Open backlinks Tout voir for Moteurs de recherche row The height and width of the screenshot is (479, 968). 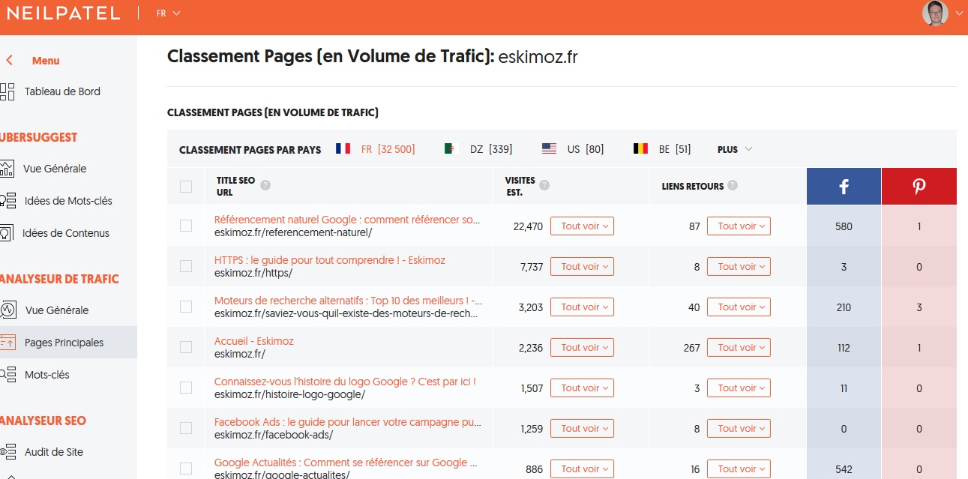point(739,307)
